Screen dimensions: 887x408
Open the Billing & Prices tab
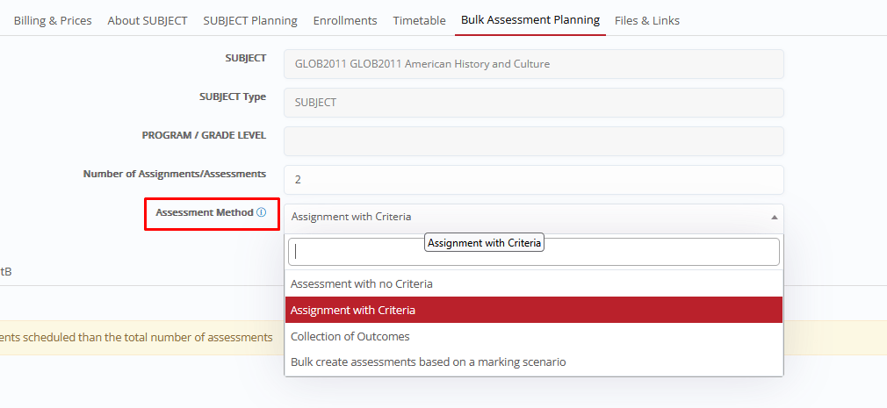(x=53, y=20)
